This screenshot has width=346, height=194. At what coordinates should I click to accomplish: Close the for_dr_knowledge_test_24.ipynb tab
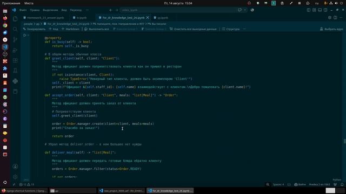(x=148, y=18)
